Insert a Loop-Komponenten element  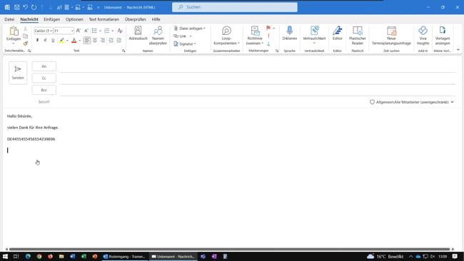pyautogui.click(x=226, y=36)
